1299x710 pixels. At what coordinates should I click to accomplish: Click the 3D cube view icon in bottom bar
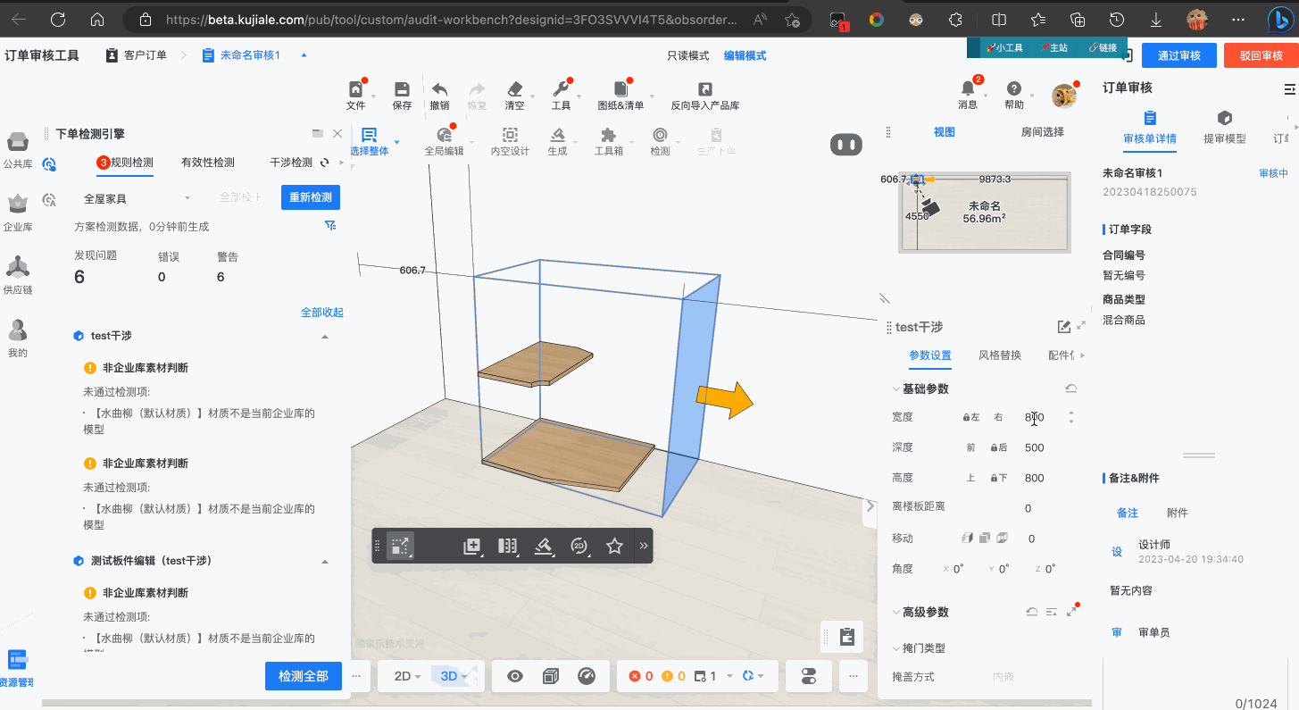[x=551, y=676]
